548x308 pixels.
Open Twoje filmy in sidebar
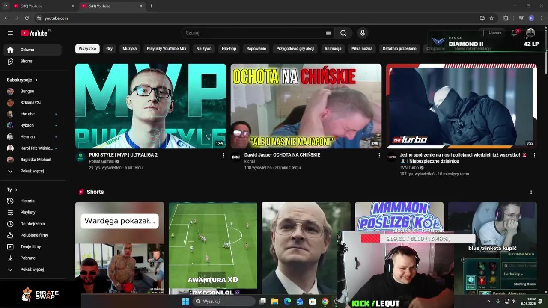33,246
